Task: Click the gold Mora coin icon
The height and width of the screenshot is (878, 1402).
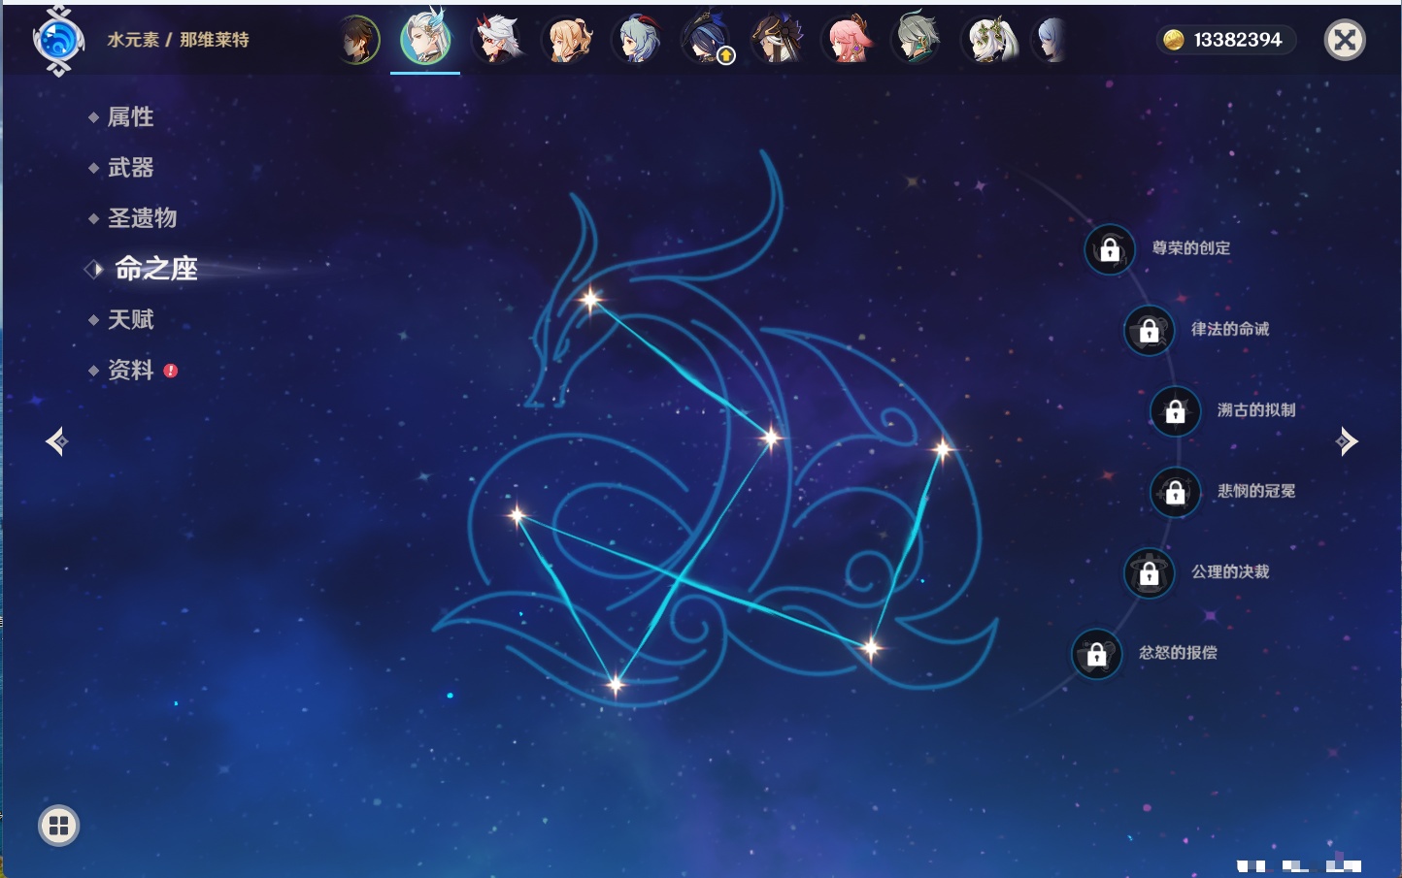Action: click(1174, 40)
